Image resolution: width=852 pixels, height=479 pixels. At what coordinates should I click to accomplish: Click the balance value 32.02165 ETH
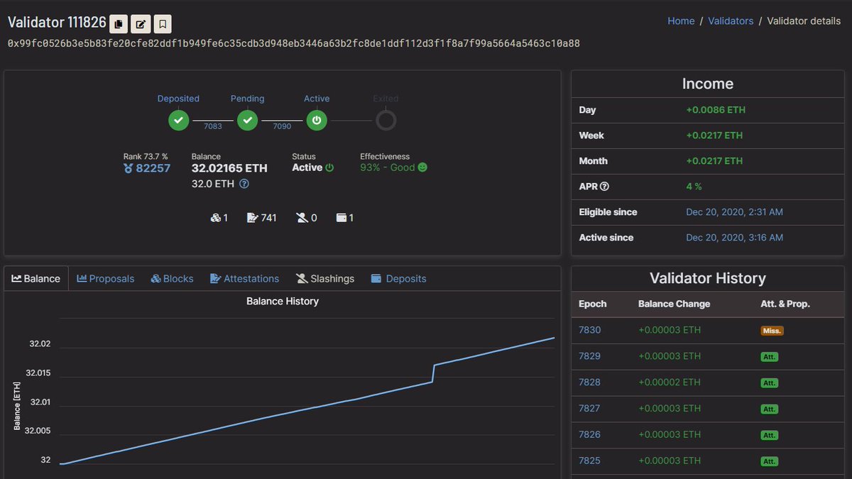pos(229,168)
